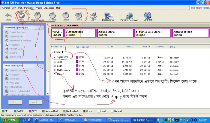Open the Advanced menu
Screen dimensions: 210x123
[x=49, y=8]
